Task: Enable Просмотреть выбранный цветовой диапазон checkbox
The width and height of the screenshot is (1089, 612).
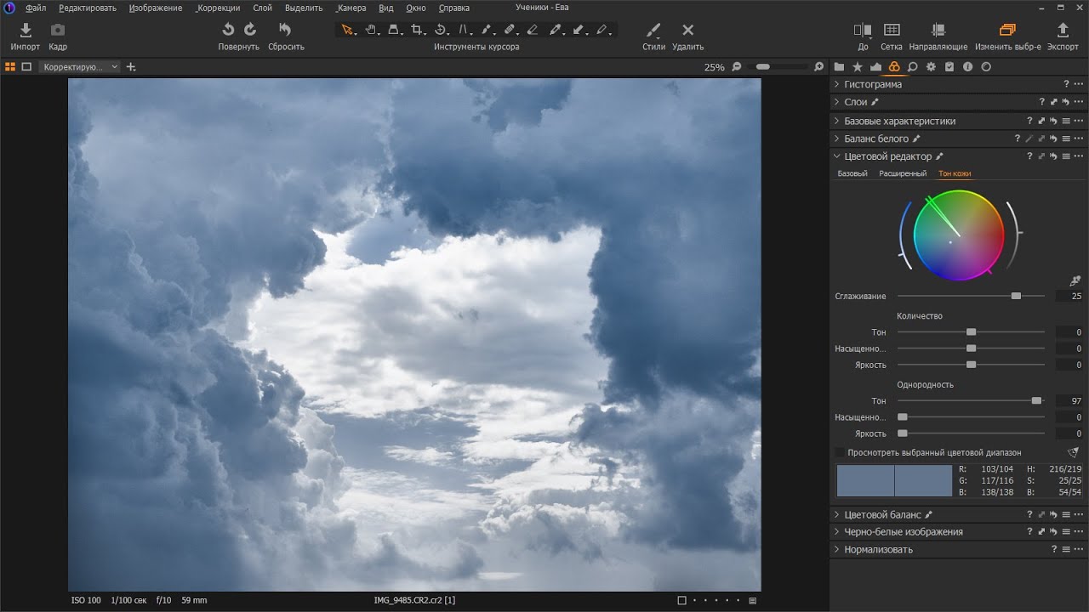Action: [x=841, y=453]
